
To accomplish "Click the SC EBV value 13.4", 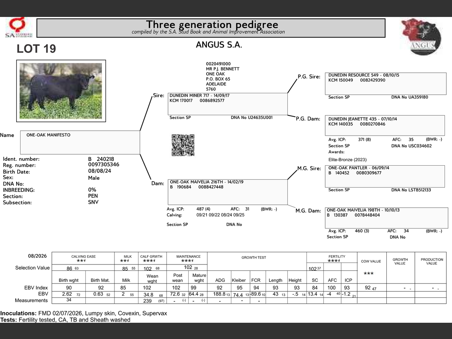I will click(x=313, y=294).
